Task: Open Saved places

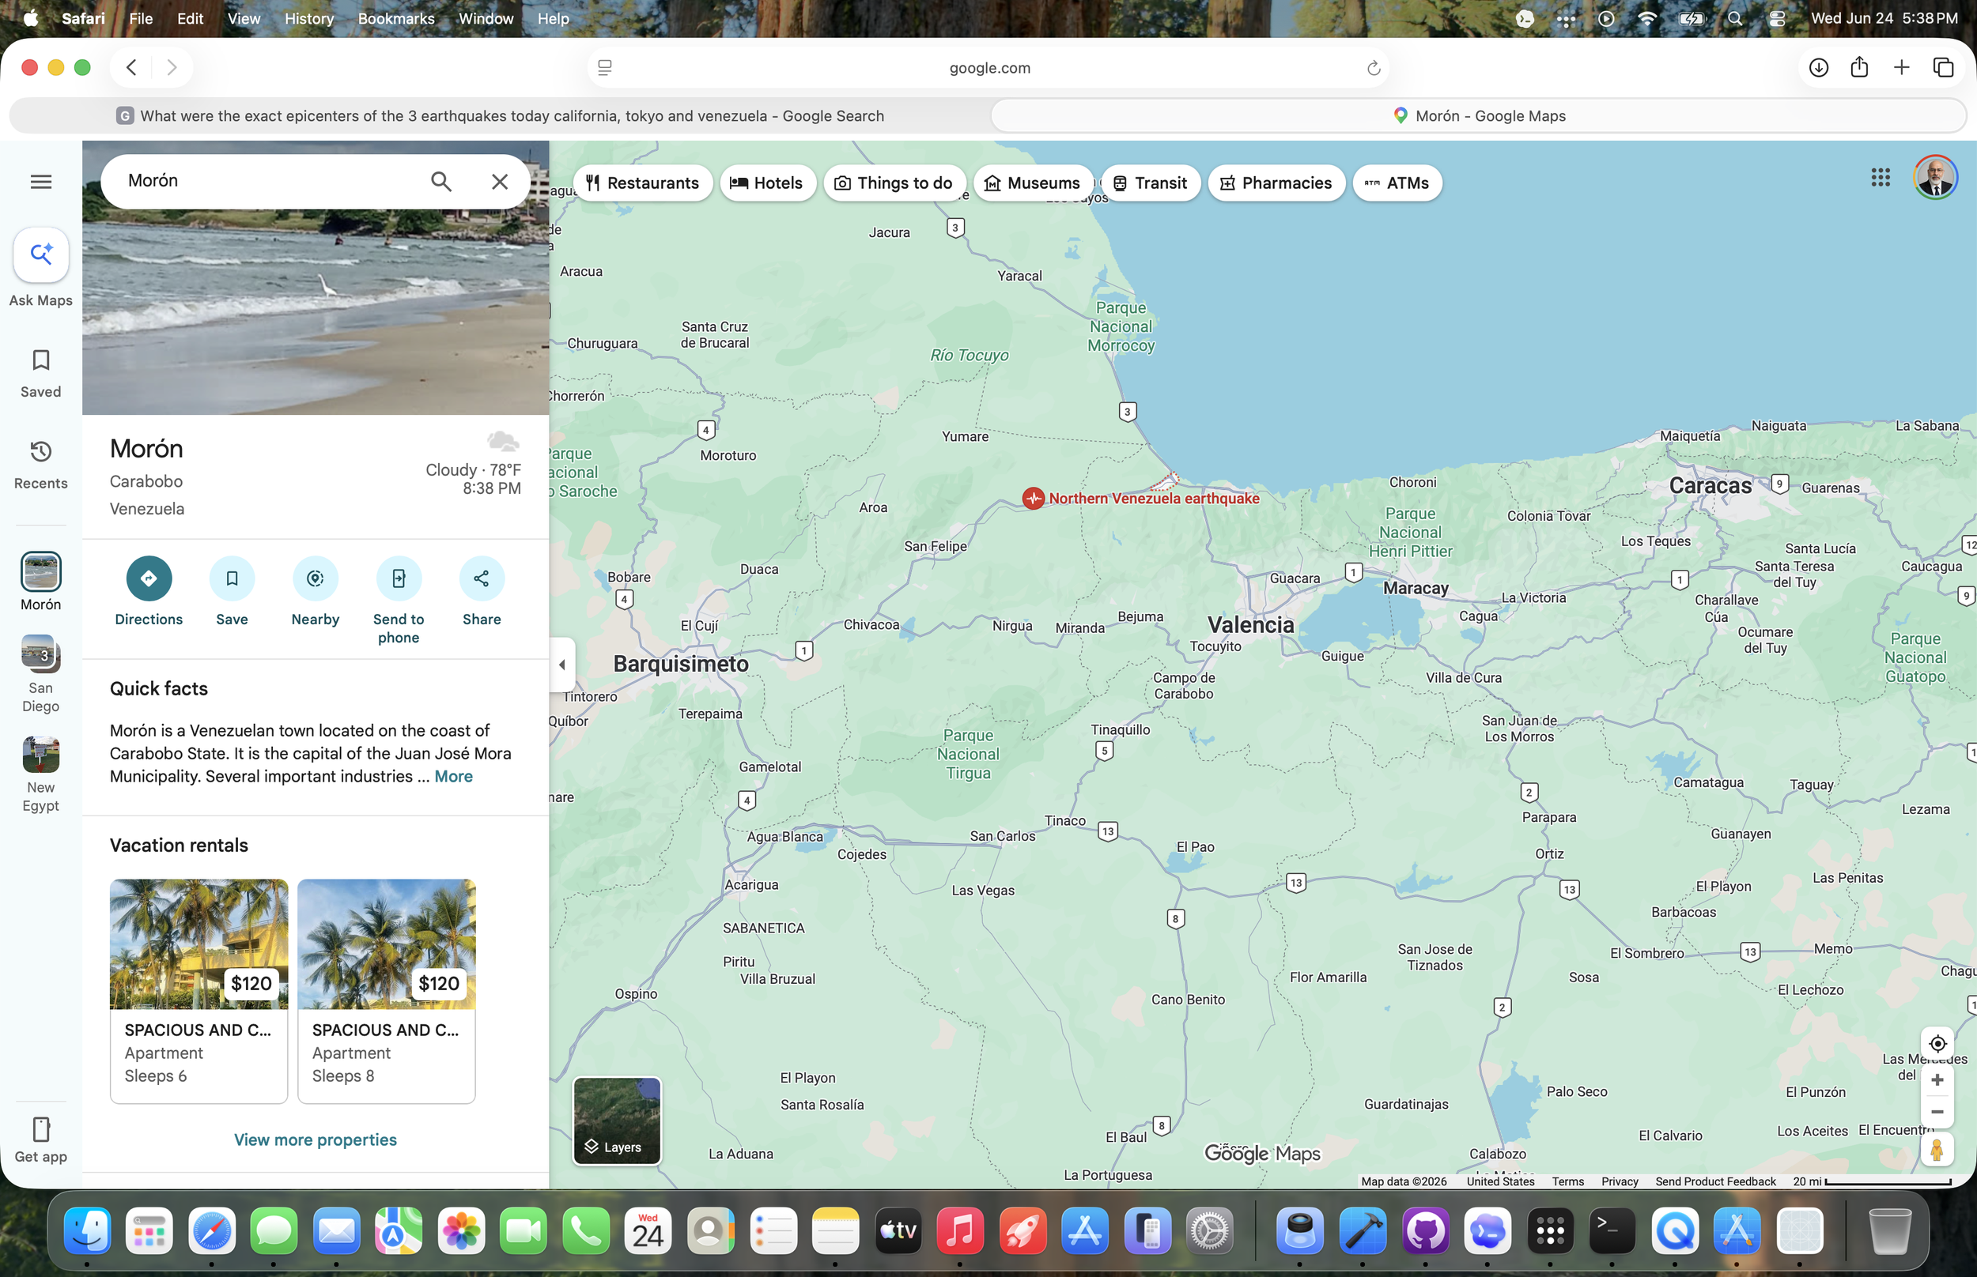Action: [x=40, y=373]
